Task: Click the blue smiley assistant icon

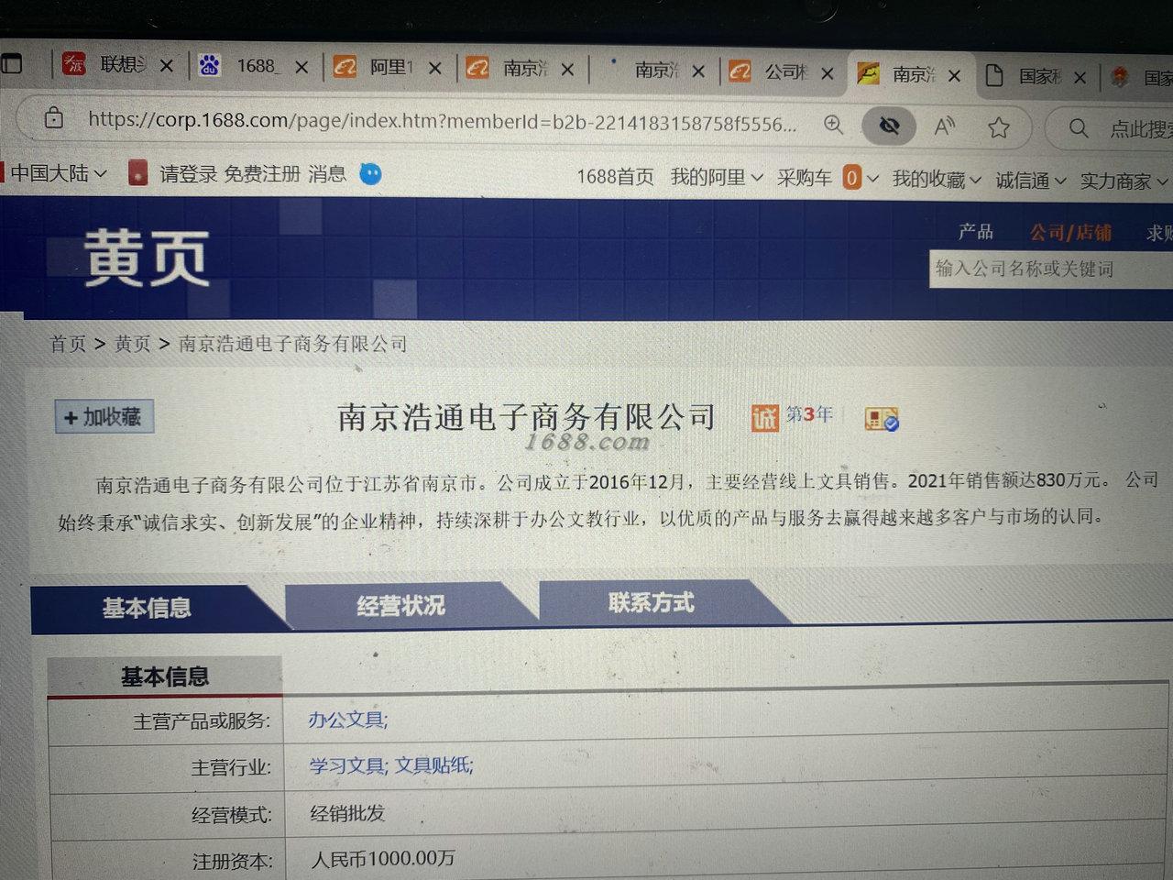Action: tap(370, 173)
